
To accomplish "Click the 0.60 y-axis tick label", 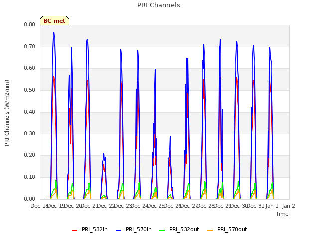I will [x=30, y=68].
